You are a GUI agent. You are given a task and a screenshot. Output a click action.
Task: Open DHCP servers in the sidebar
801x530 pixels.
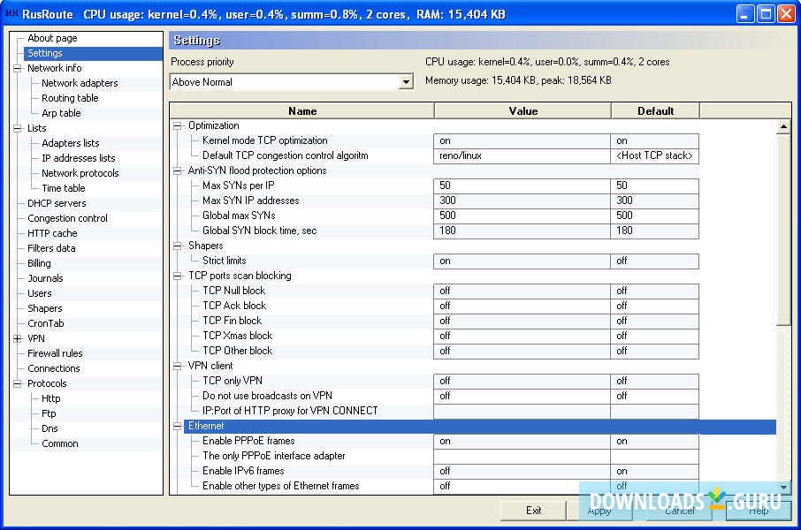pos(57,203)
